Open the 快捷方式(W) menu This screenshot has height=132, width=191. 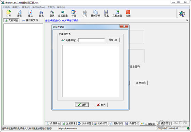click(39, 7)
